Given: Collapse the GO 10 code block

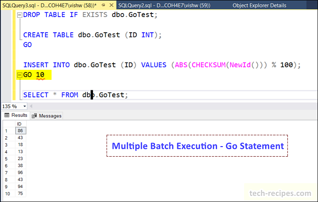Looking at the screenshot, I should [20, 75].
